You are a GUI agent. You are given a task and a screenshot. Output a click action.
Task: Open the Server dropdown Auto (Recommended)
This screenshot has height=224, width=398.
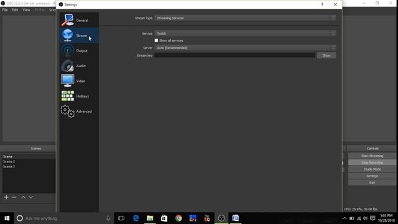coord(246,48)
